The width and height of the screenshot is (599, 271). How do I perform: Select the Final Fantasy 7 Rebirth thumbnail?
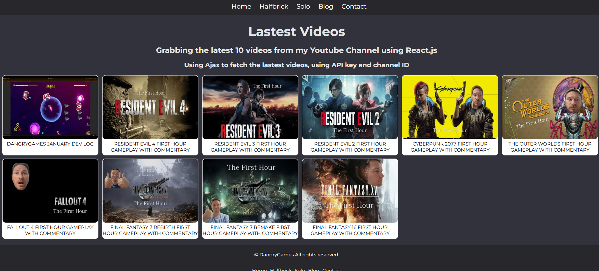[150, 191]
